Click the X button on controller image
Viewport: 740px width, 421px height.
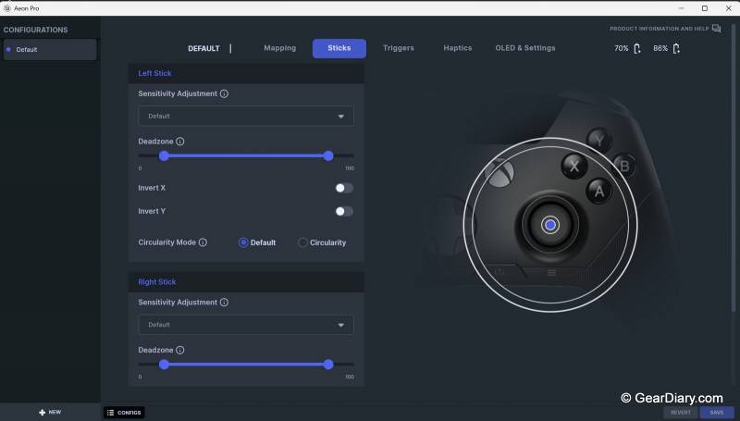[574, 166]
